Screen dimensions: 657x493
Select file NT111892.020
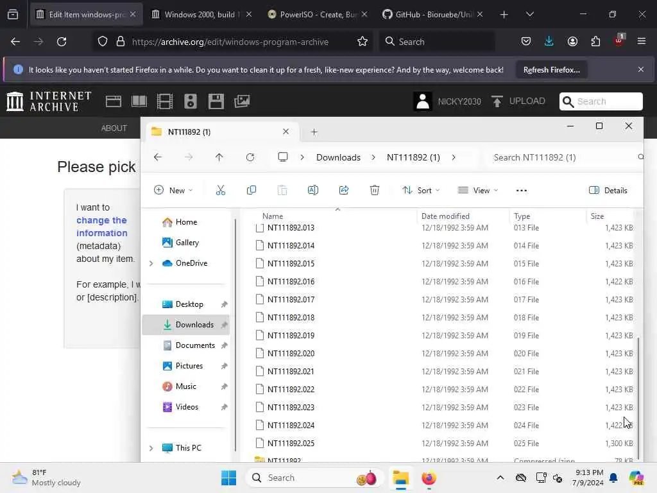pos(291,354)
